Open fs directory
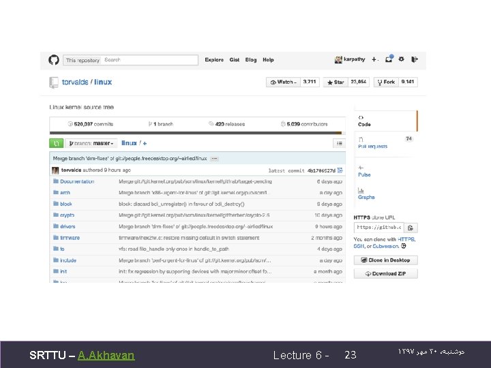This screenshot has width=491, height=368. pos(62,249)
